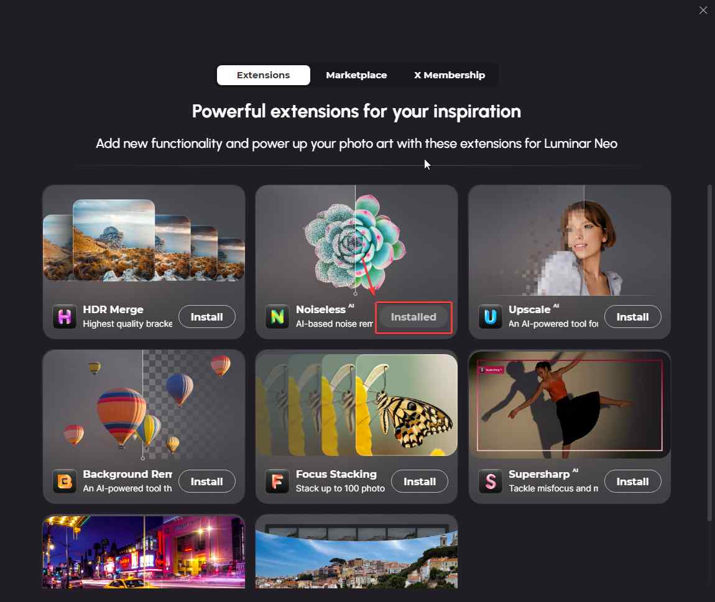Click the Upscale 'U' extension icon

(490, 316)
